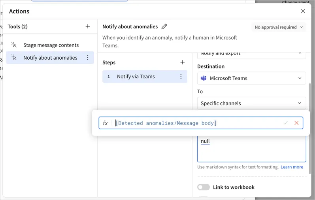Cancel the formula with the red X
The width and height of the screenshot is (315, 200).
pos(296,123)
